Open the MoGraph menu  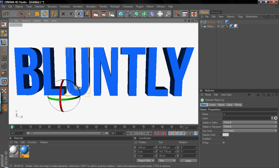click(x=115, y=7)
